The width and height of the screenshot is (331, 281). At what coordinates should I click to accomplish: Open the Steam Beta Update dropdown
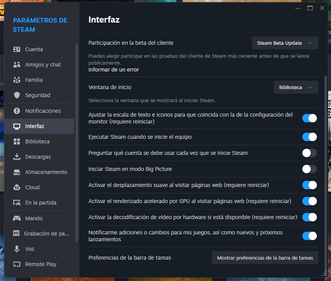(x=285, y=43)
